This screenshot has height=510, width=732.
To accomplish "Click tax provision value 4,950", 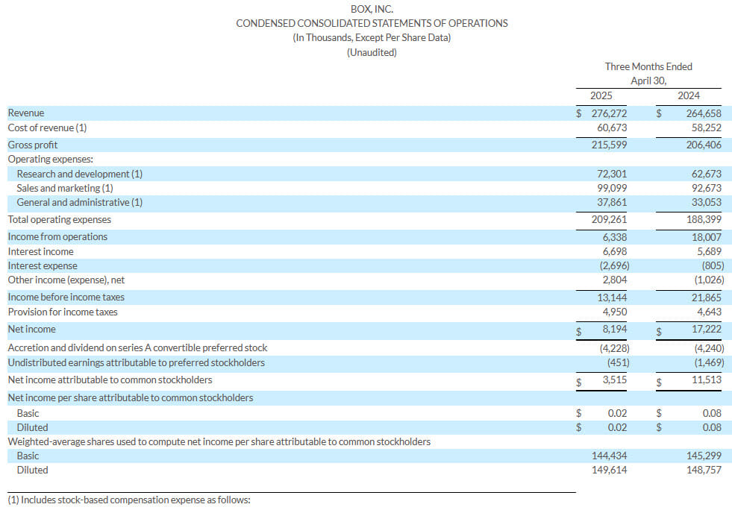I will [616, 312].
